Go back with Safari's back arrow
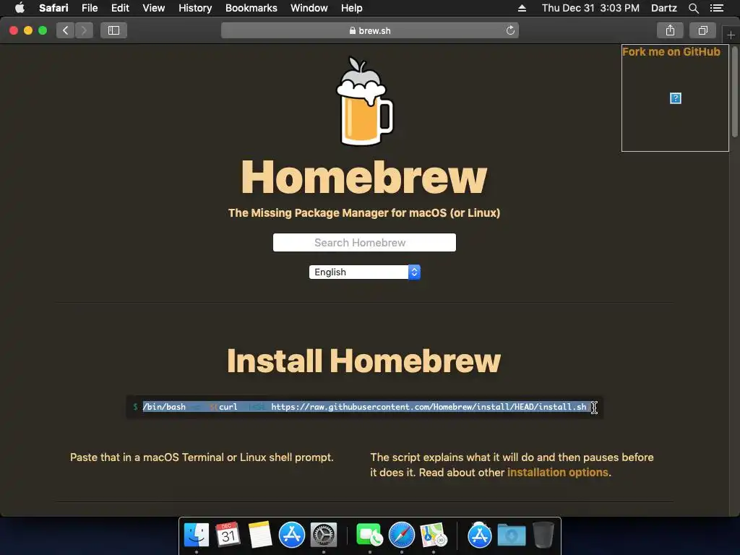740x555 pixels. pyautogui.click(x=66, y=30)
